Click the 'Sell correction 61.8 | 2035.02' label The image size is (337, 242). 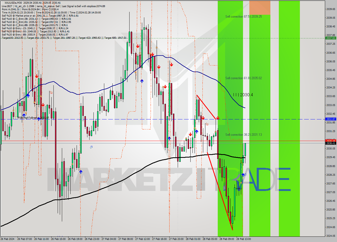[x=244, y=78]
